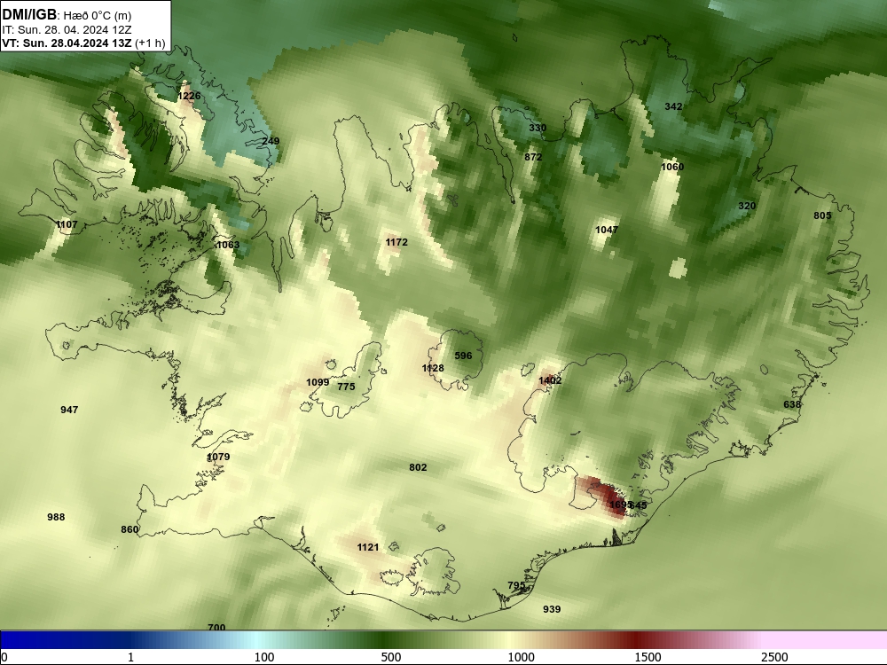Select the 1695 value in dark red area
The width and height of the screenshot is (887, 665).
coord(619,505)
